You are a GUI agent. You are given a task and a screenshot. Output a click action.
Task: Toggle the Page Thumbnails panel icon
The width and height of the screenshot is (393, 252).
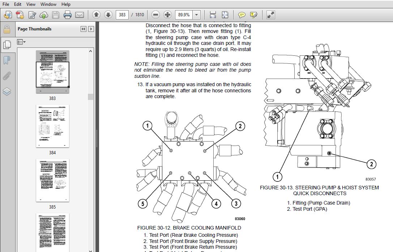(7, 45)
